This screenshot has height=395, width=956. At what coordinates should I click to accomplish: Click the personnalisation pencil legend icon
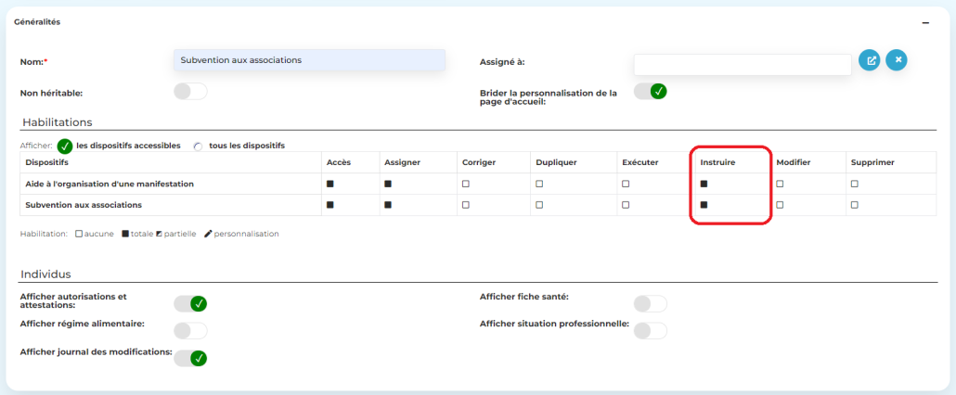coord(208,234)
